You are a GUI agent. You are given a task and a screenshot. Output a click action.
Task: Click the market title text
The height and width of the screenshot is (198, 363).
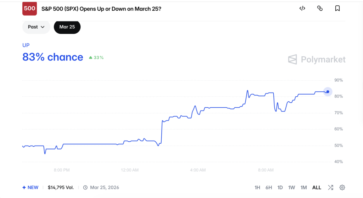[101, 9]
